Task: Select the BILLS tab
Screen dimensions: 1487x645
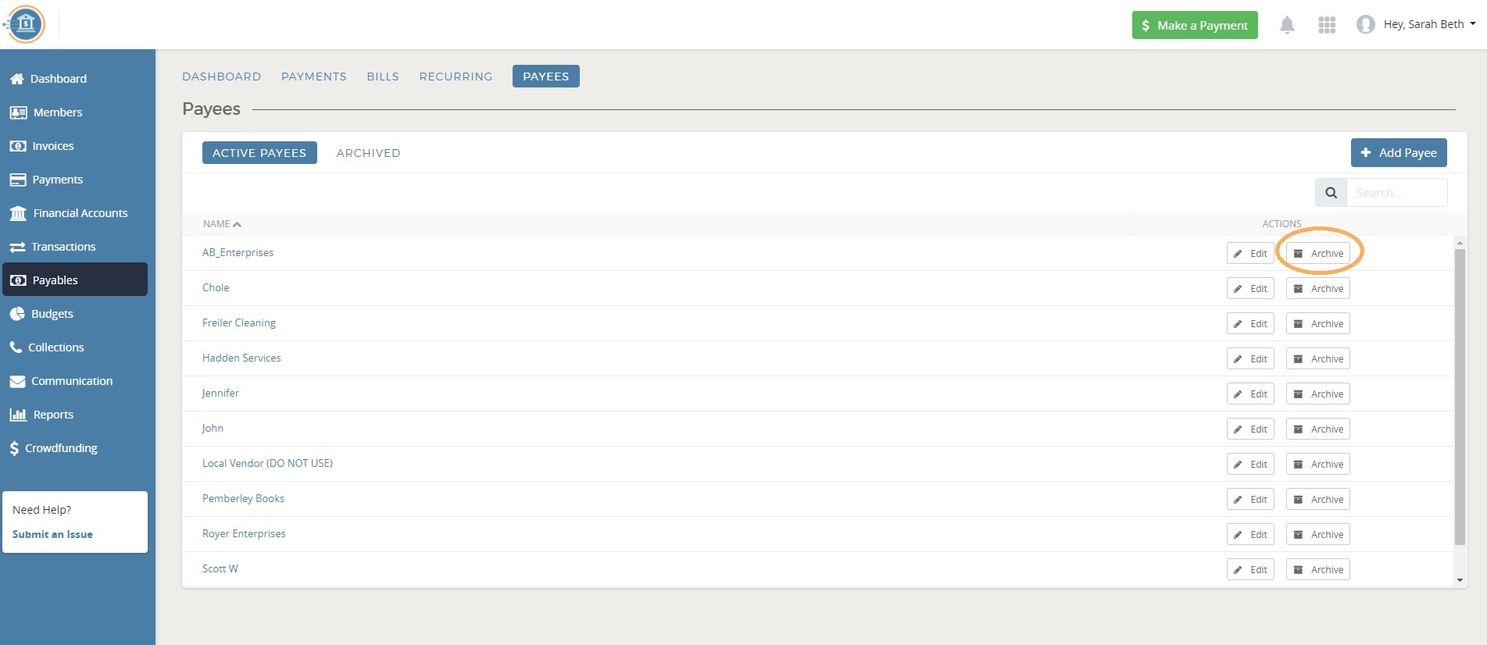Action: (x=383, y=77)
